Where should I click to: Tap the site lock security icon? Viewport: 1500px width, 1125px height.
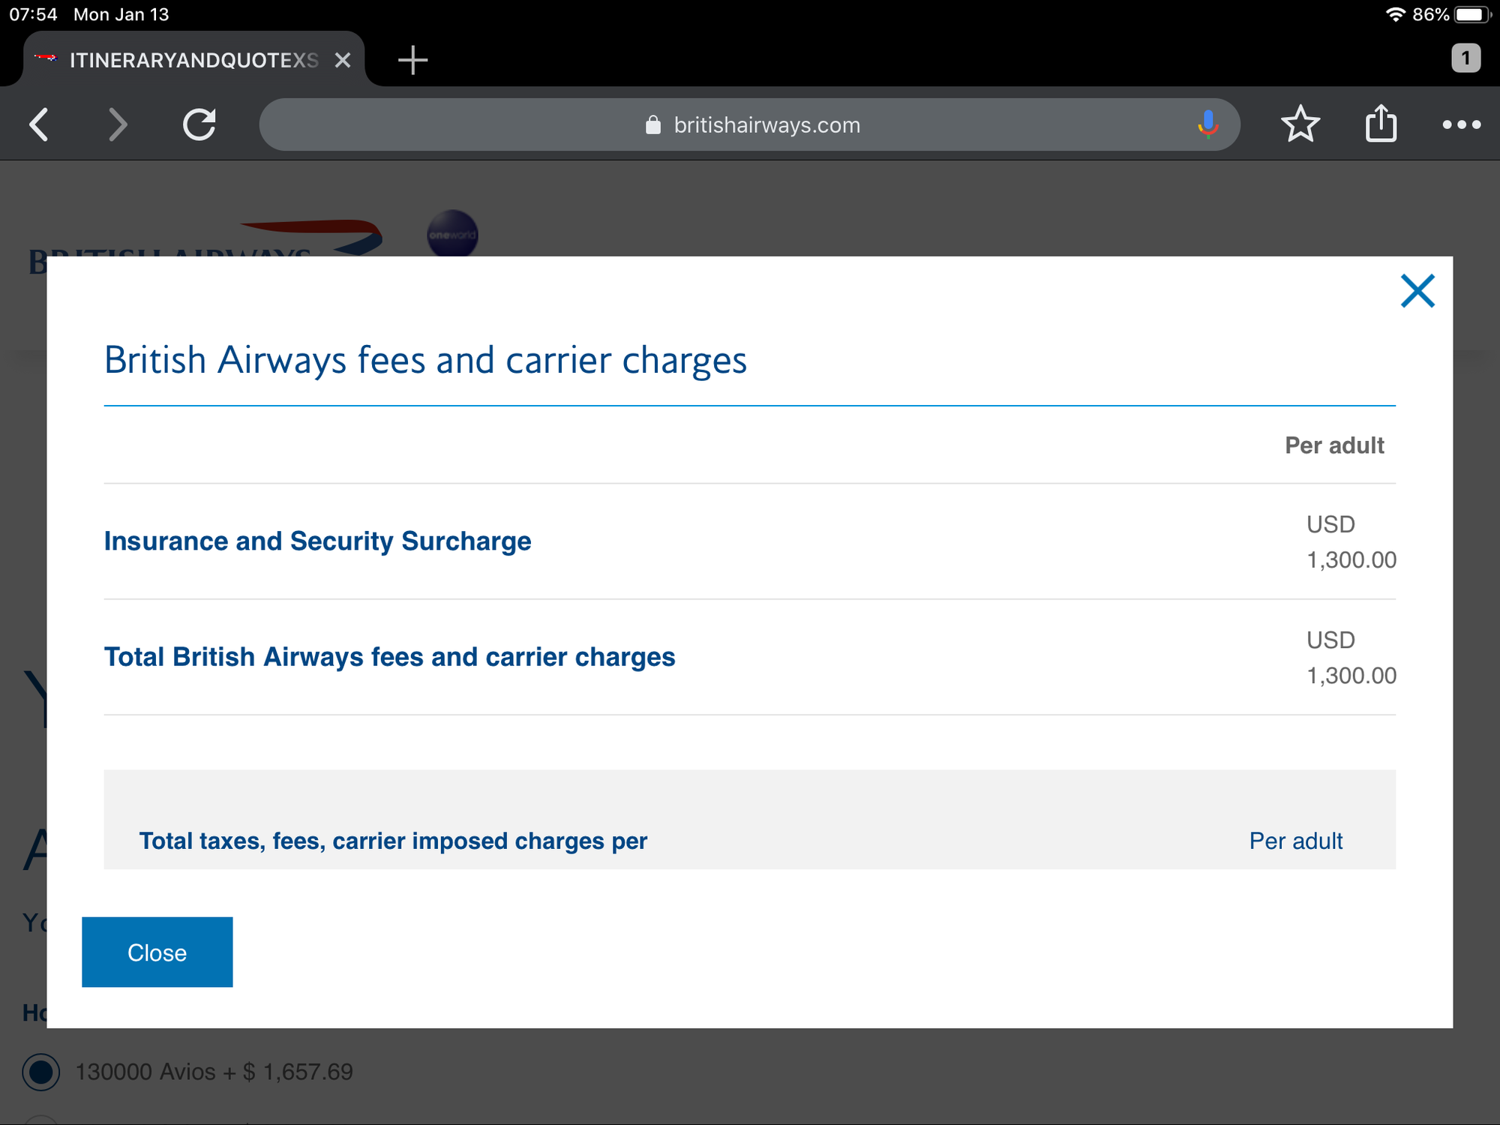653,125
